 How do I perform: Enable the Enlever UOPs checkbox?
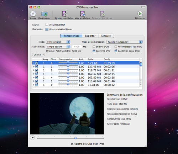94,47
